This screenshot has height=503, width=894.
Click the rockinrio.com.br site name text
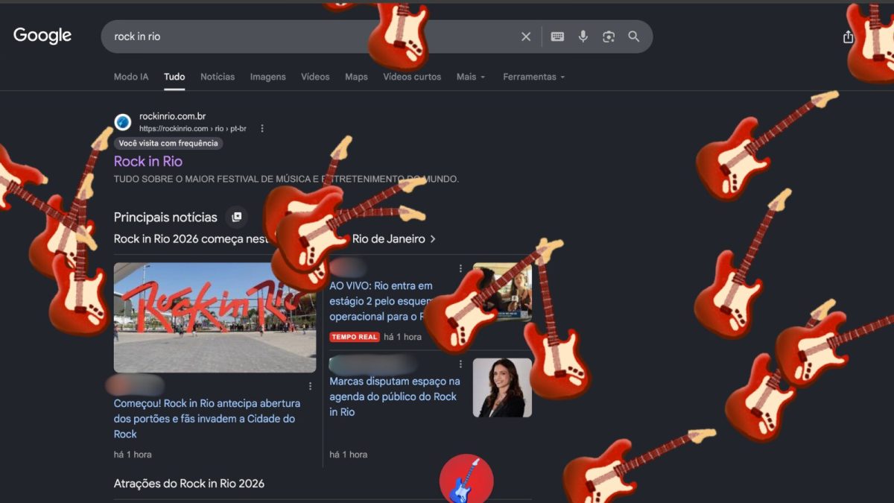(x=172, y=116)
